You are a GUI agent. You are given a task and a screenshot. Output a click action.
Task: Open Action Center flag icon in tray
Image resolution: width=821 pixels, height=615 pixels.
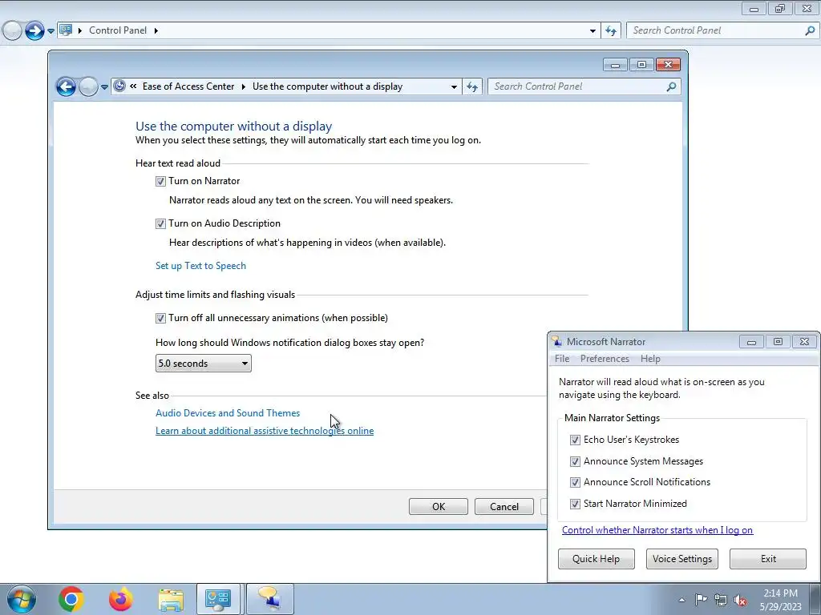pos(701,600)
